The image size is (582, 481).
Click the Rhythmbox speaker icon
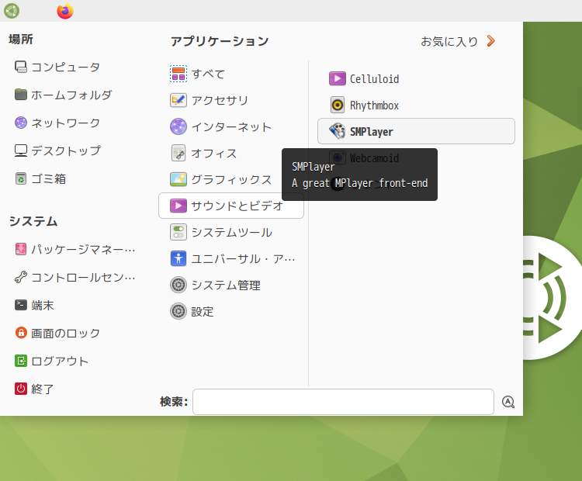coord(337,105)
